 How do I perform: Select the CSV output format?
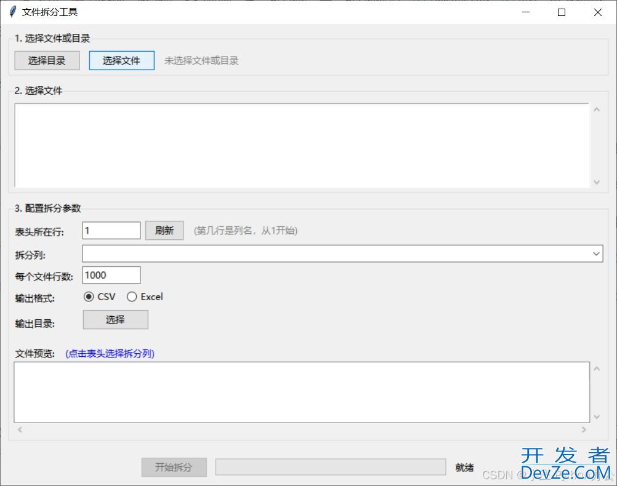pyautogui.click(x=87, y=297)
